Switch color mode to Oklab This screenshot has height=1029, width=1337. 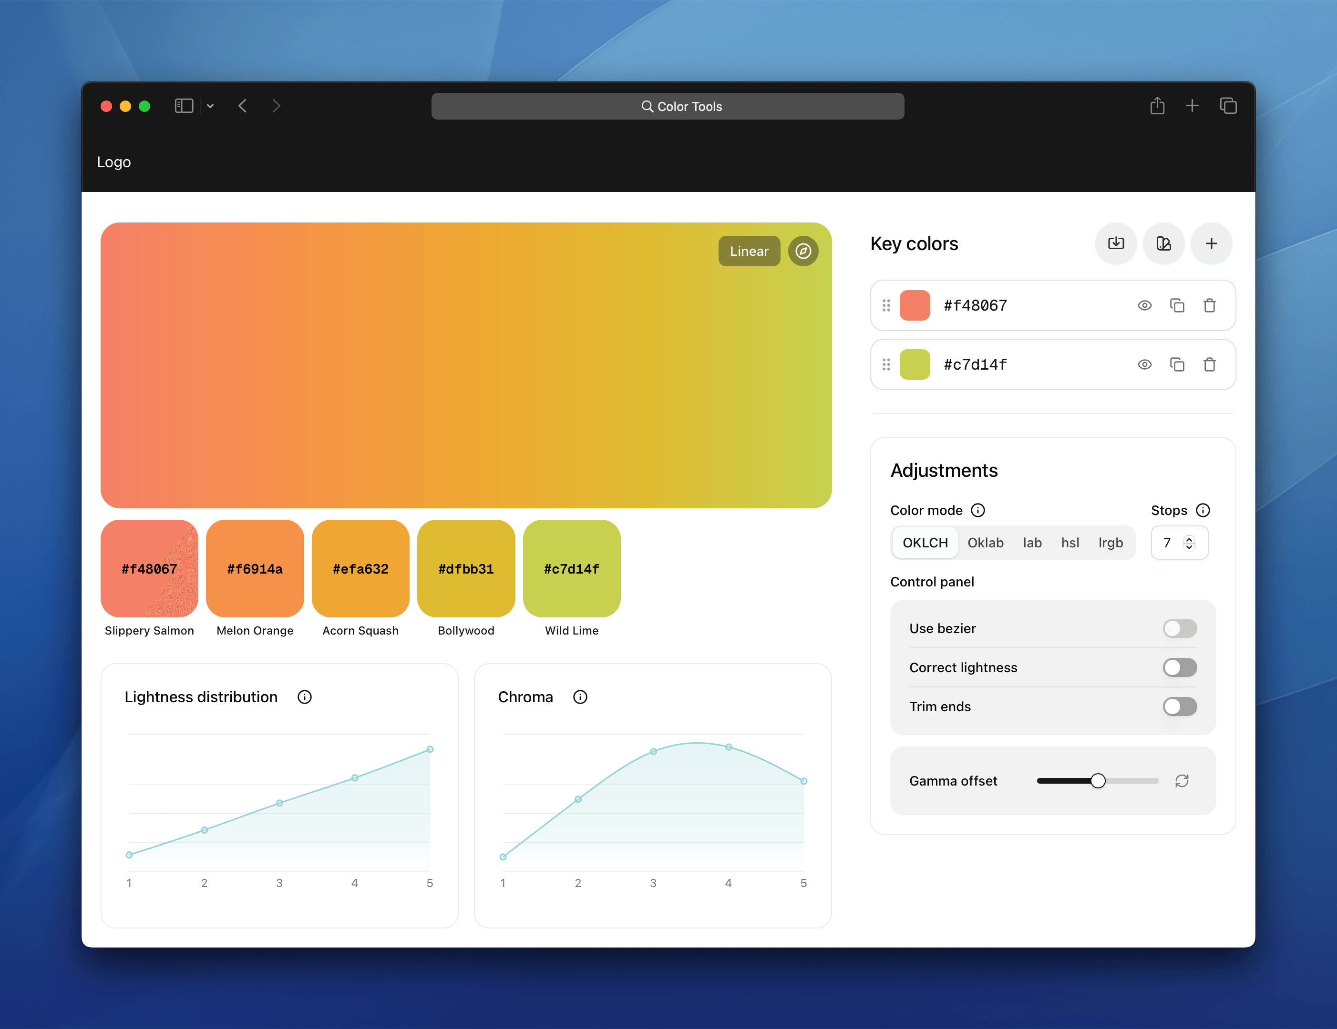coord(986,543)
